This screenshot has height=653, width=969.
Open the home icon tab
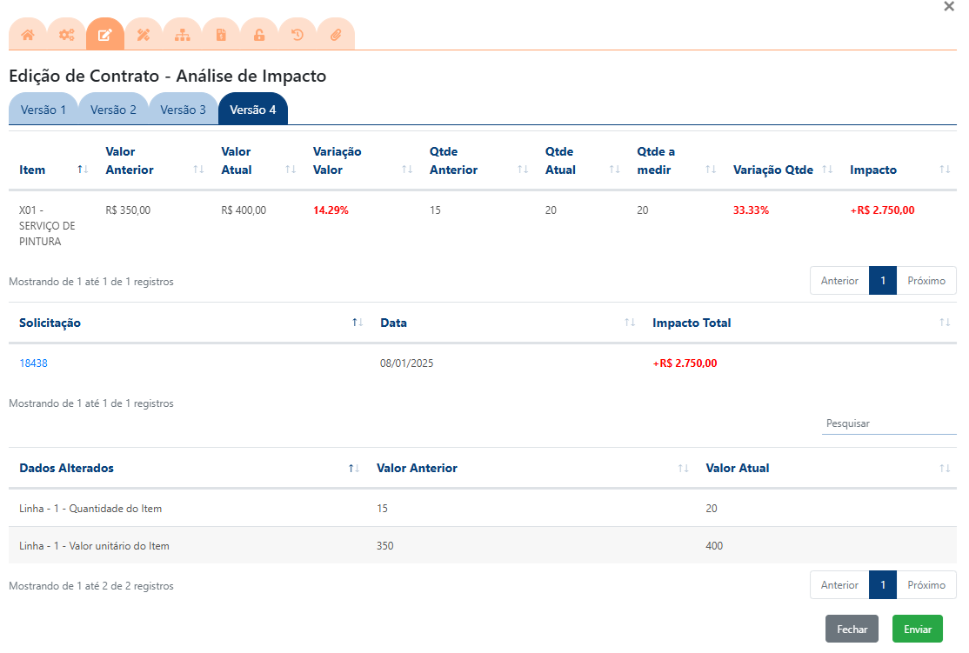[x=28, y=35]
